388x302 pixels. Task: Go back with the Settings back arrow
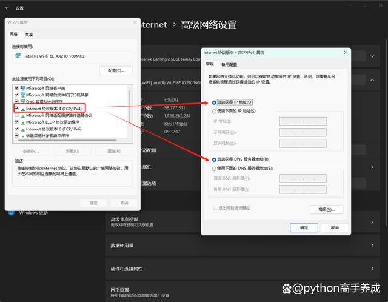[7, 8]
